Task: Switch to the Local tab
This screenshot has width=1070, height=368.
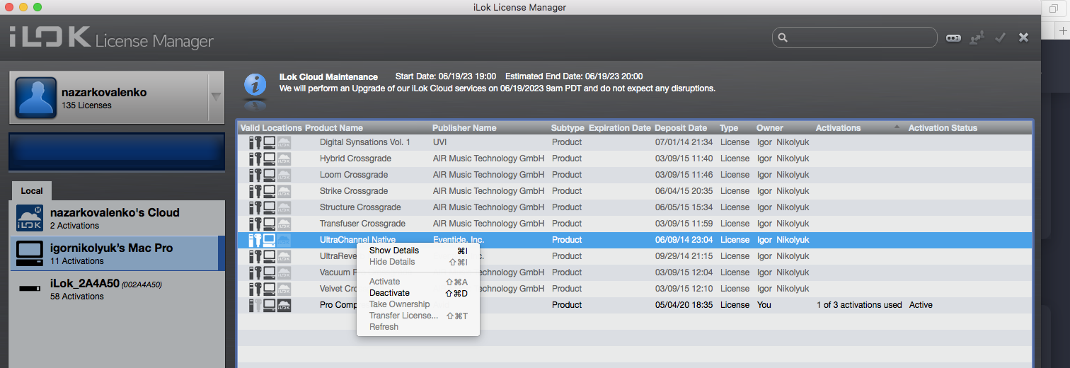Action: [x=32, y=191]
